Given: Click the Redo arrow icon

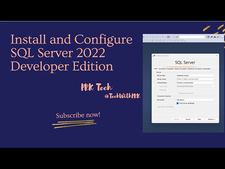Looking at the screenshot, I should tap(162, 37).
